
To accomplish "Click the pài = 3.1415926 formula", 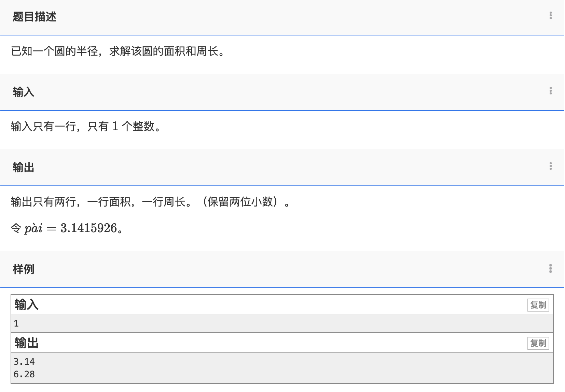I will tap(72, 228).
